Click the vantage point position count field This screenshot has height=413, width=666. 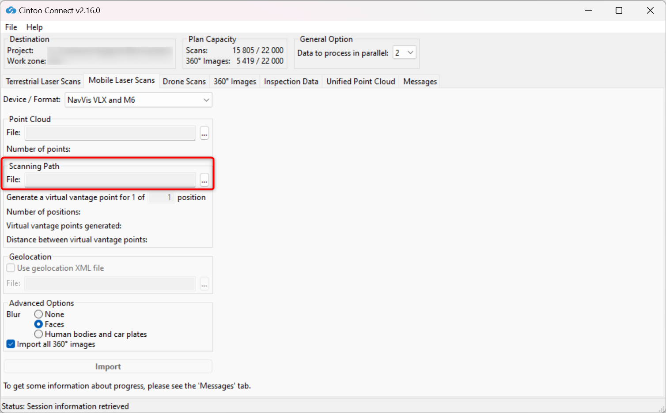[x=161, y=197]
